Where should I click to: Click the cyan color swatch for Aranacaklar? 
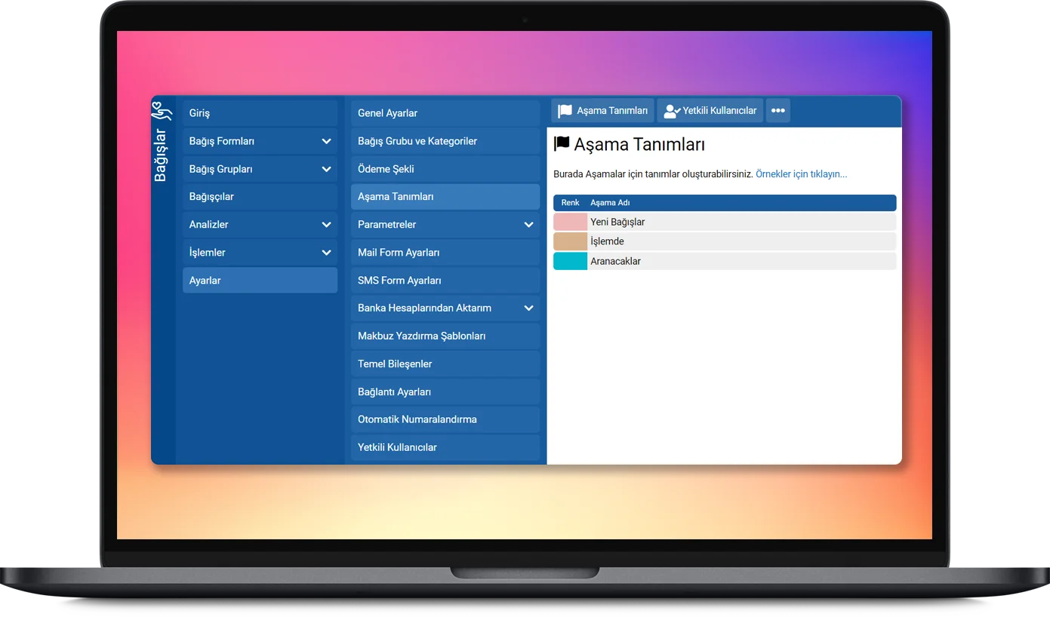tap(570, 261)
